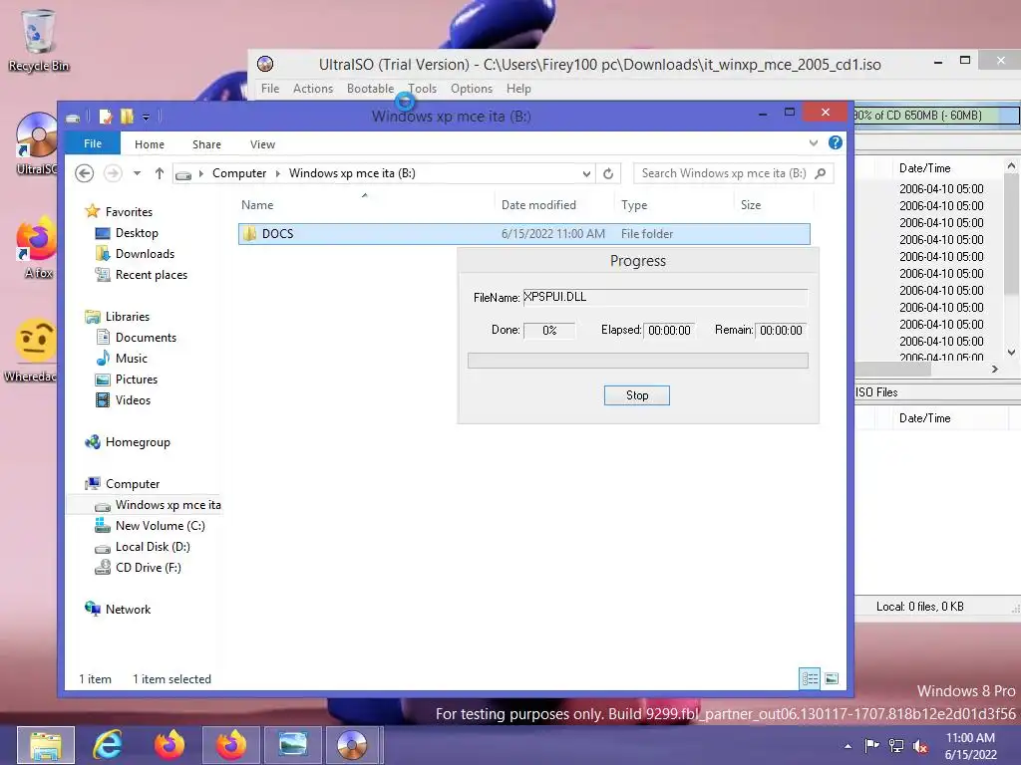Expand the address bar history dropdown
1021x765 pixels.
586,173
